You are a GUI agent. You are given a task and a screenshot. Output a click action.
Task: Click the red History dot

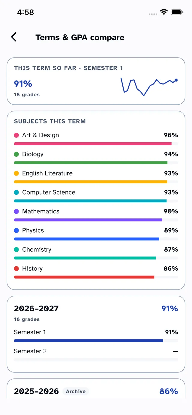(16, 268)
